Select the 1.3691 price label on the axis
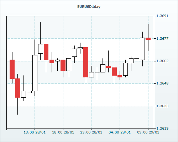178x142 pixels. click(162, 16)
